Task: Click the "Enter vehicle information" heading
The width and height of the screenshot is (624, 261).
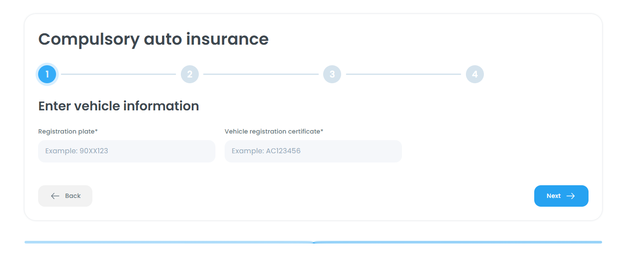Action: click(x=119, y=106)
